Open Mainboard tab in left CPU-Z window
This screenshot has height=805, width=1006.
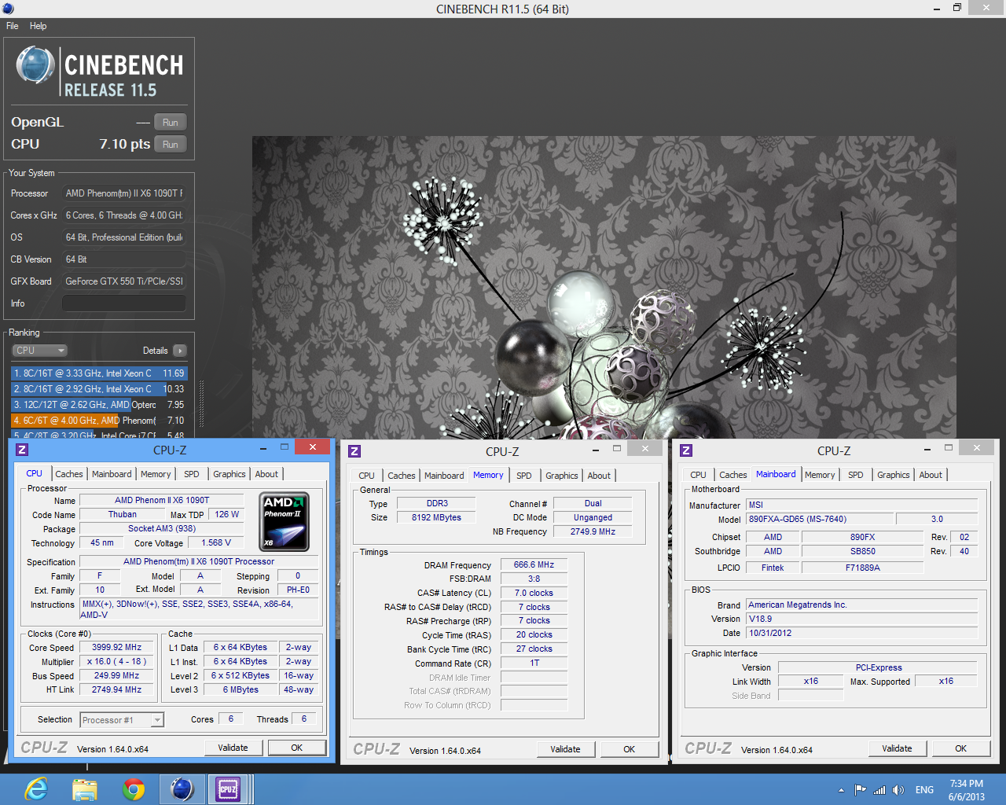[x=112, y=474]
